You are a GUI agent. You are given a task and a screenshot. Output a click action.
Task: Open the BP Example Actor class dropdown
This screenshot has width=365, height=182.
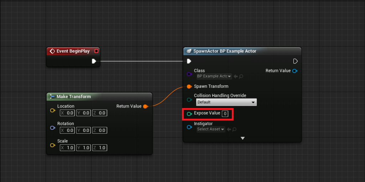214,76
